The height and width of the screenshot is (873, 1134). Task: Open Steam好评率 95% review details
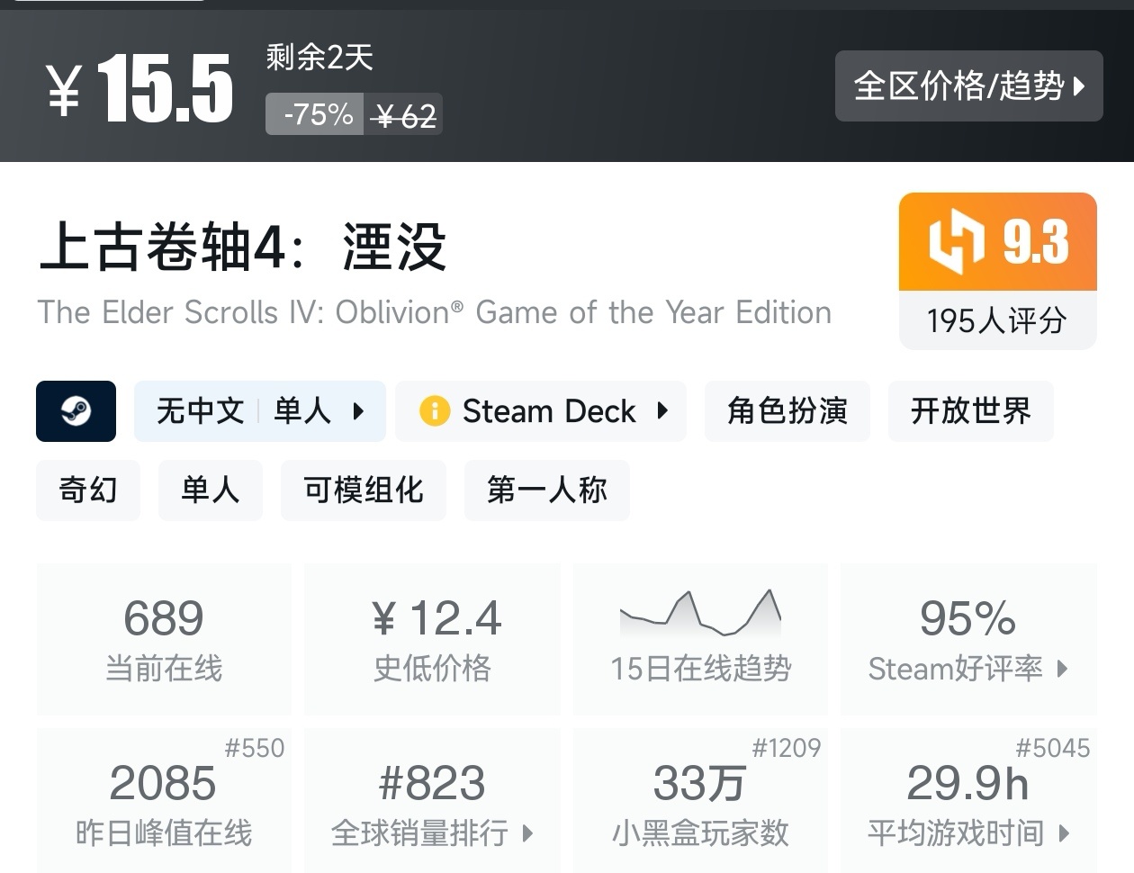point(968,639)
